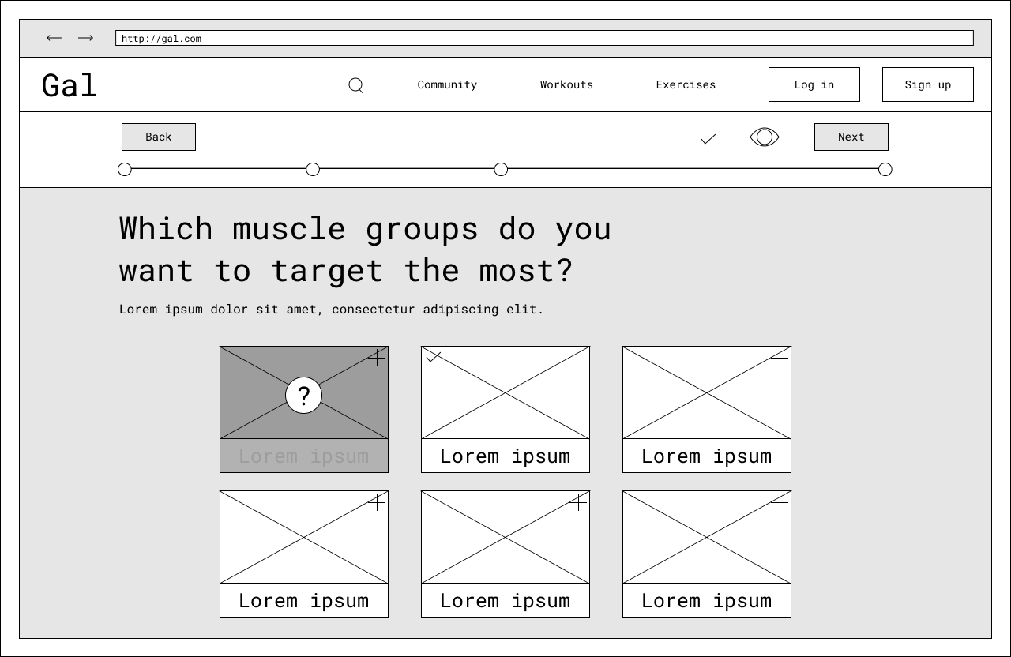
Task: Select the bottom-left card image placeholder
Action: [304, 537]
